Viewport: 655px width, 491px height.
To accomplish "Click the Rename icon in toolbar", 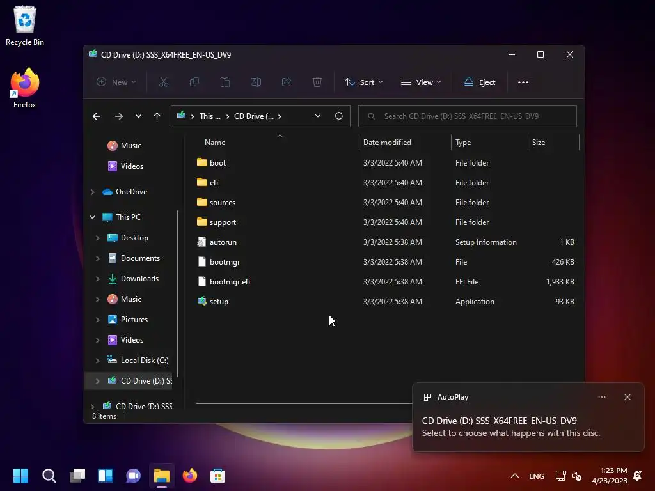I will coord(256,82).
